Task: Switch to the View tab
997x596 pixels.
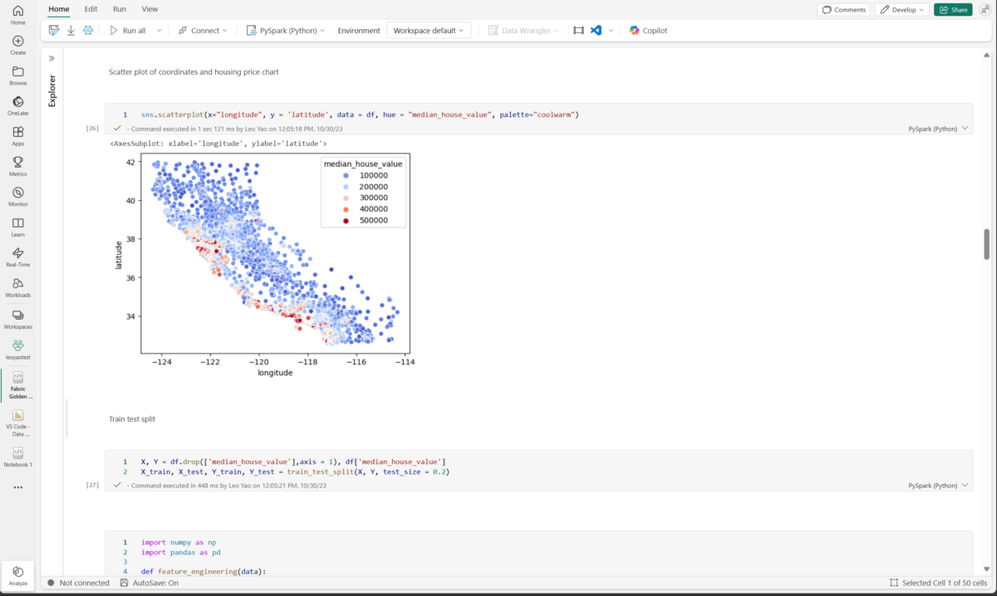Action: coord(150,9)
